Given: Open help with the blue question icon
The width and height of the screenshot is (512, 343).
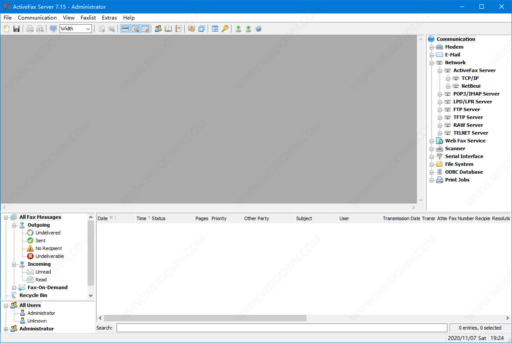Looking at the screenshot, I should (259, 29).
